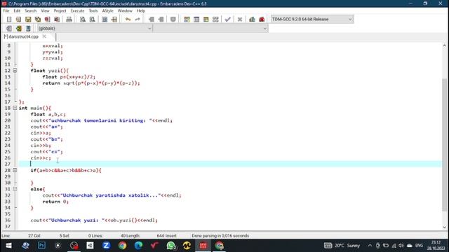The width and height of the screenshot is (449, 252).
Task: Click the Rebuild All toolbar icon
Action: pos(215,19)
